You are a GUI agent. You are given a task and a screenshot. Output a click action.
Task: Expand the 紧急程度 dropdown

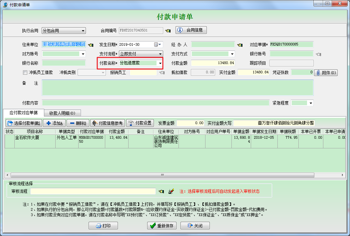pos(311,103)
